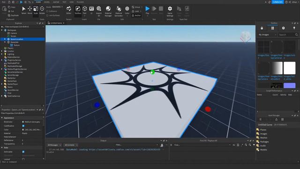Image resolution: width=300 pixels, height=169 pixels.
Task: Select Camera in Explorer
Action: coord(14,33)
